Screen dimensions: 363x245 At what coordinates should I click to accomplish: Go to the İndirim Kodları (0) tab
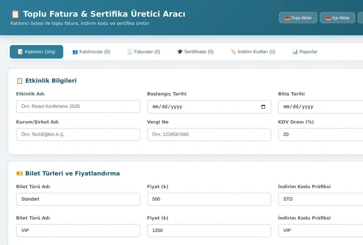click(x=253, y=52)
